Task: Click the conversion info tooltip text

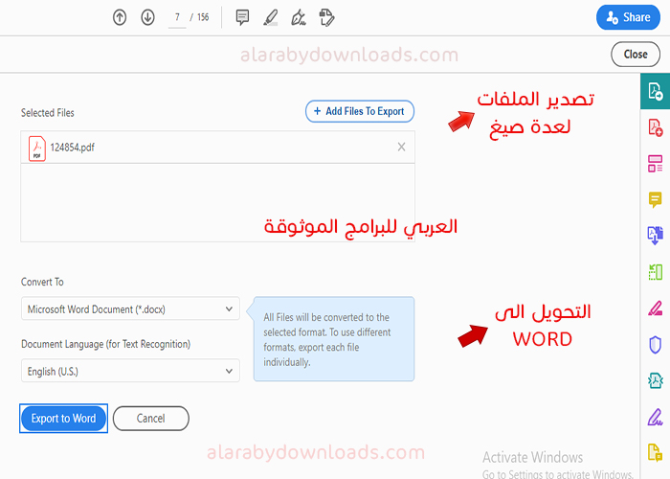Action: click(327, 339)
